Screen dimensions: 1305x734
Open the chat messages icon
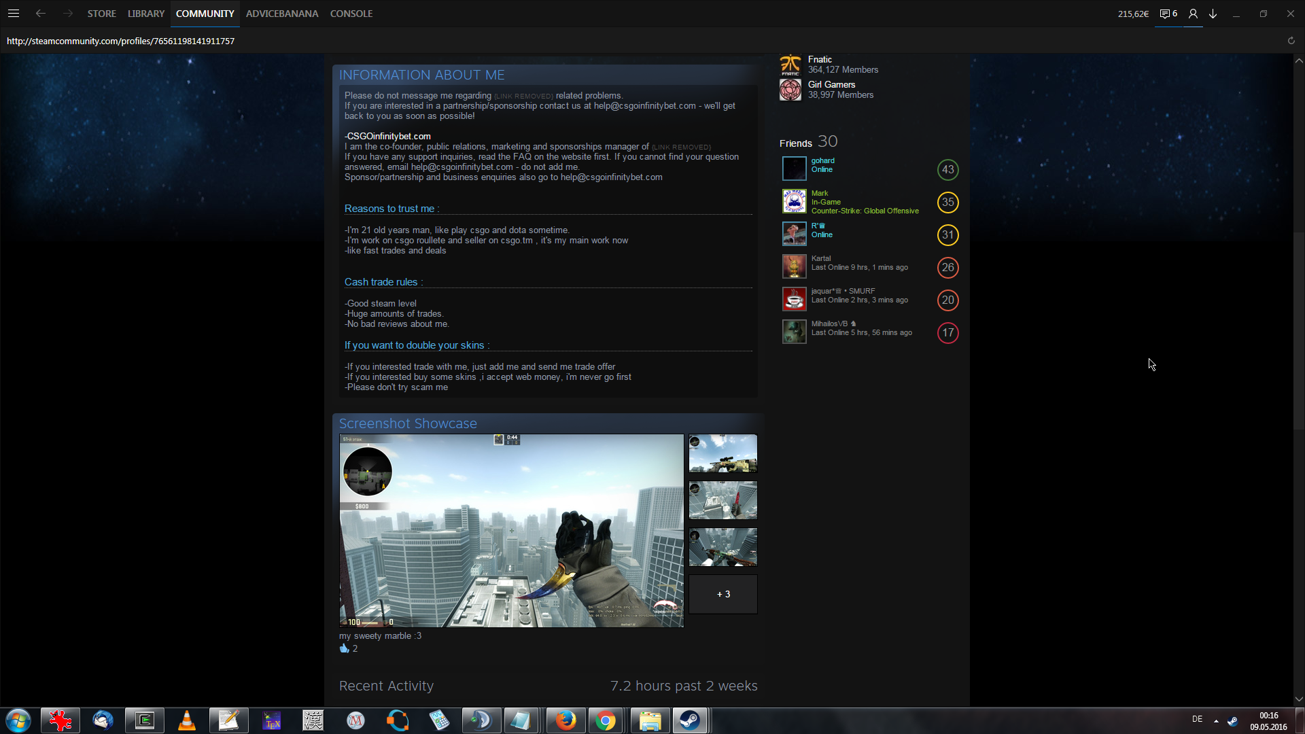click(x=1165, y=14)
